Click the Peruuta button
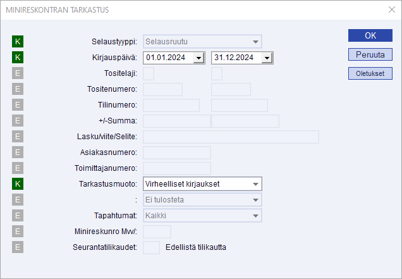Viewport: 402px width, 279px height. tap(370, 55)
